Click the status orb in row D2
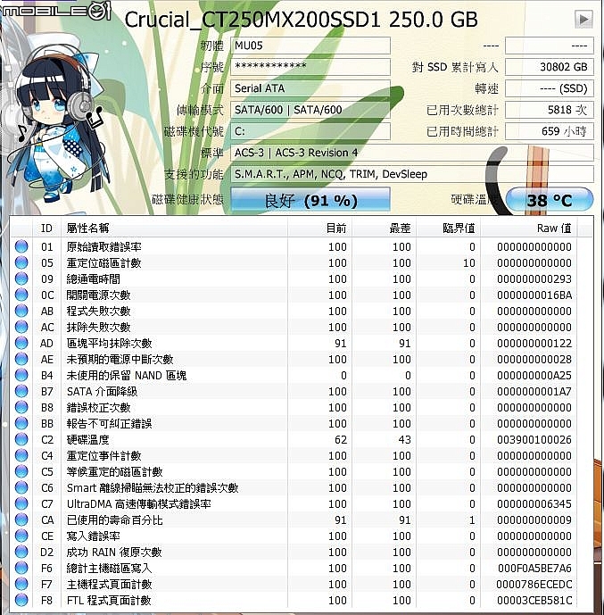The width and height of the screenshot is (604, 615). (x=21, y=552)
